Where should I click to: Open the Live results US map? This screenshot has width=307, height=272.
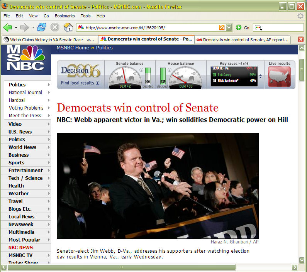coord(279,76)
